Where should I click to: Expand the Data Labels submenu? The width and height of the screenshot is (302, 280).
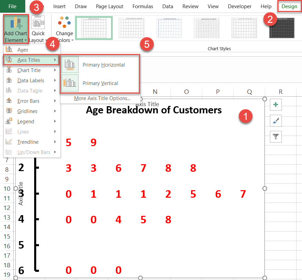(31, 81)
